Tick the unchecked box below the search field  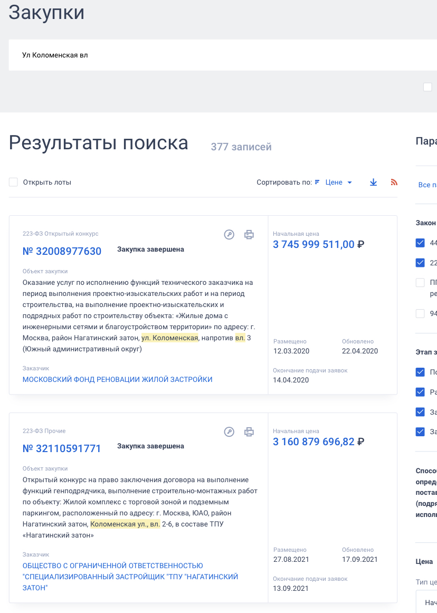427,87
